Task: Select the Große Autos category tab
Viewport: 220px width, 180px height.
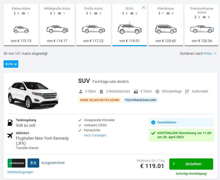Action: [x=93, y=25]
